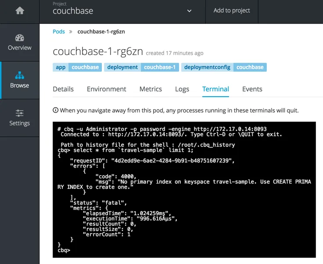Open the Environment tab

tap(106, 89)
